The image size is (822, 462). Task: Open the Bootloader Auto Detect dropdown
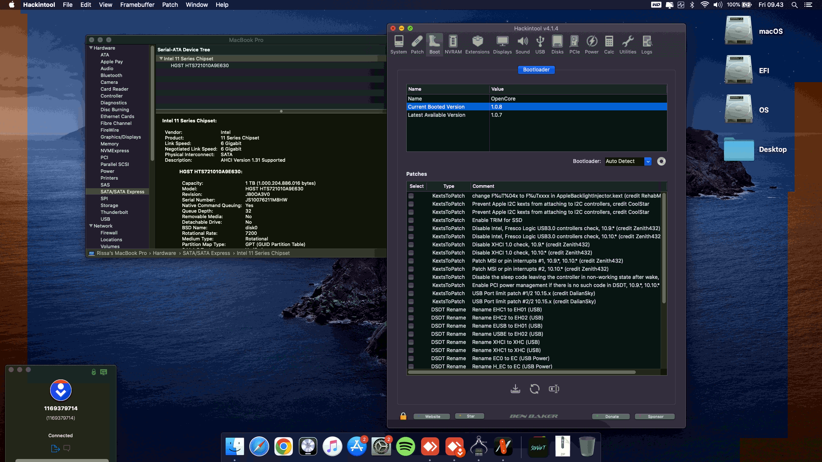click(x=628, y=161)
